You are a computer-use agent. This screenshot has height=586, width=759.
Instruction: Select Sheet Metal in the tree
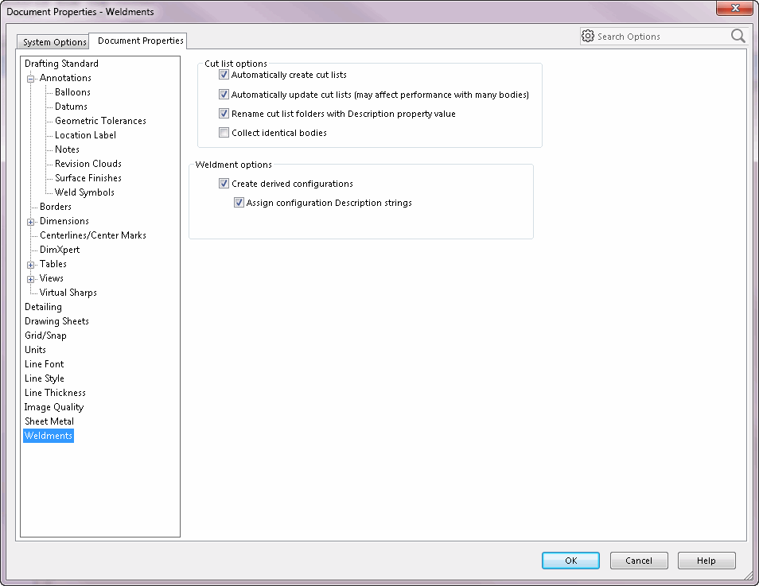(49, 421)
